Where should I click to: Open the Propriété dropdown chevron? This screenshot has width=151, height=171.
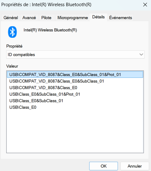tap(141, 54)
